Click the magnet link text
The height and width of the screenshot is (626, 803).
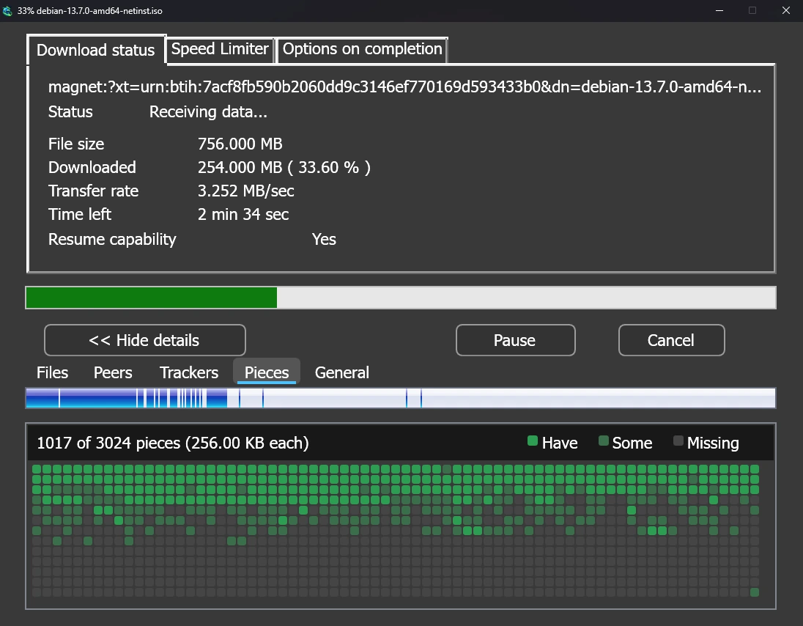(x=404, y=87)
